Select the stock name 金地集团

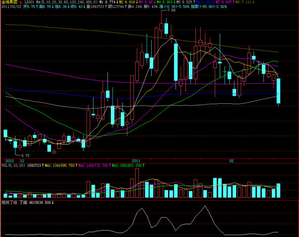tap(10, 2)
